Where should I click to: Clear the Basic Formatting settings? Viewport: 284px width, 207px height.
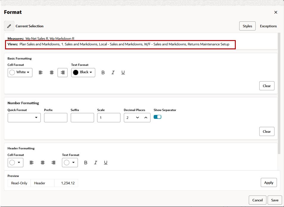point(267,86)
